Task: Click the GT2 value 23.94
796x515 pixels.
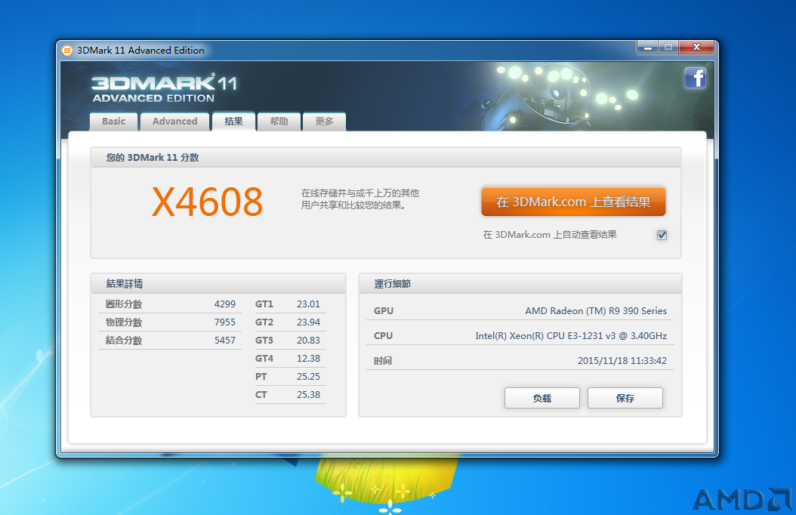Action: [x=308, y=322]
